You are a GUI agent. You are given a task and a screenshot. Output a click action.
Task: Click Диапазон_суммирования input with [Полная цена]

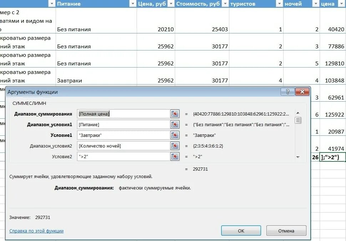click(123, 114)
